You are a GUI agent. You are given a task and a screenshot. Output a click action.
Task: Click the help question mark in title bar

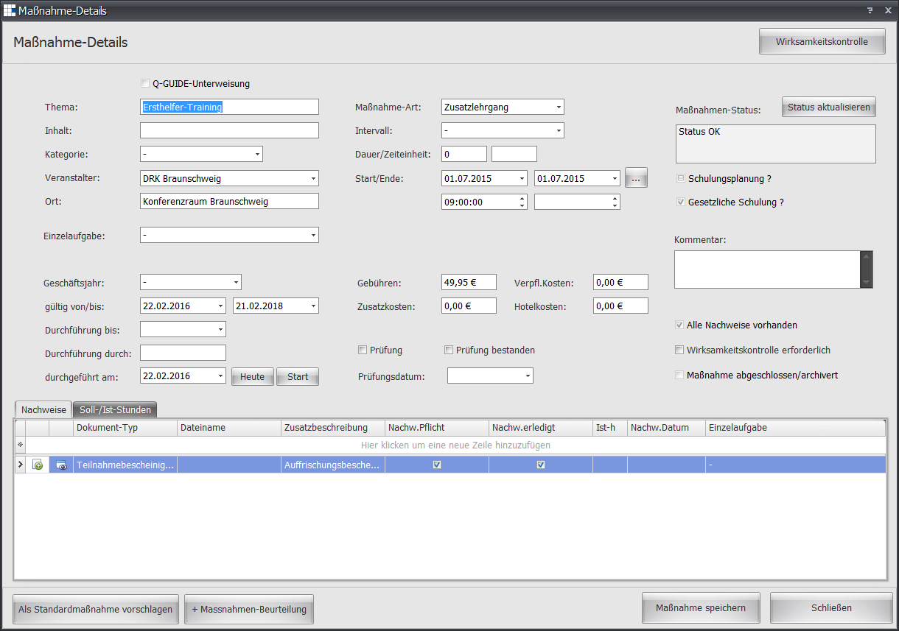[870, 11]
